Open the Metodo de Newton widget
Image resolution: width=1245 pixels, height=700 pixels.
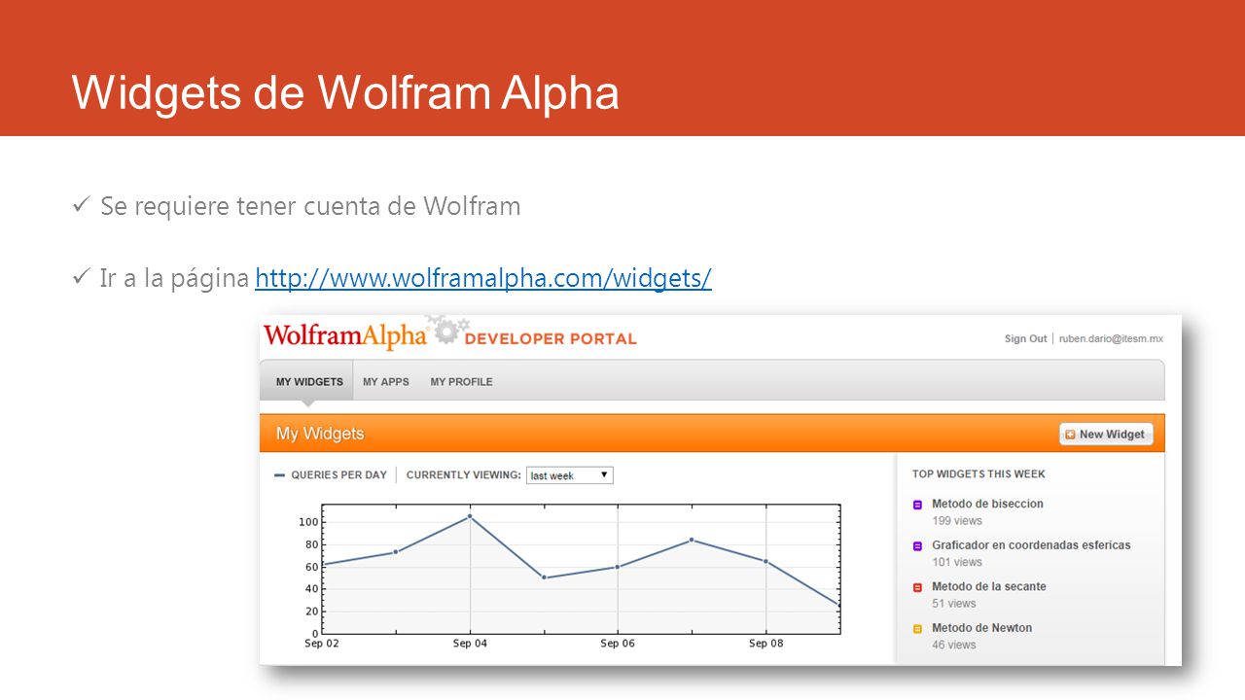click(981, 628)
